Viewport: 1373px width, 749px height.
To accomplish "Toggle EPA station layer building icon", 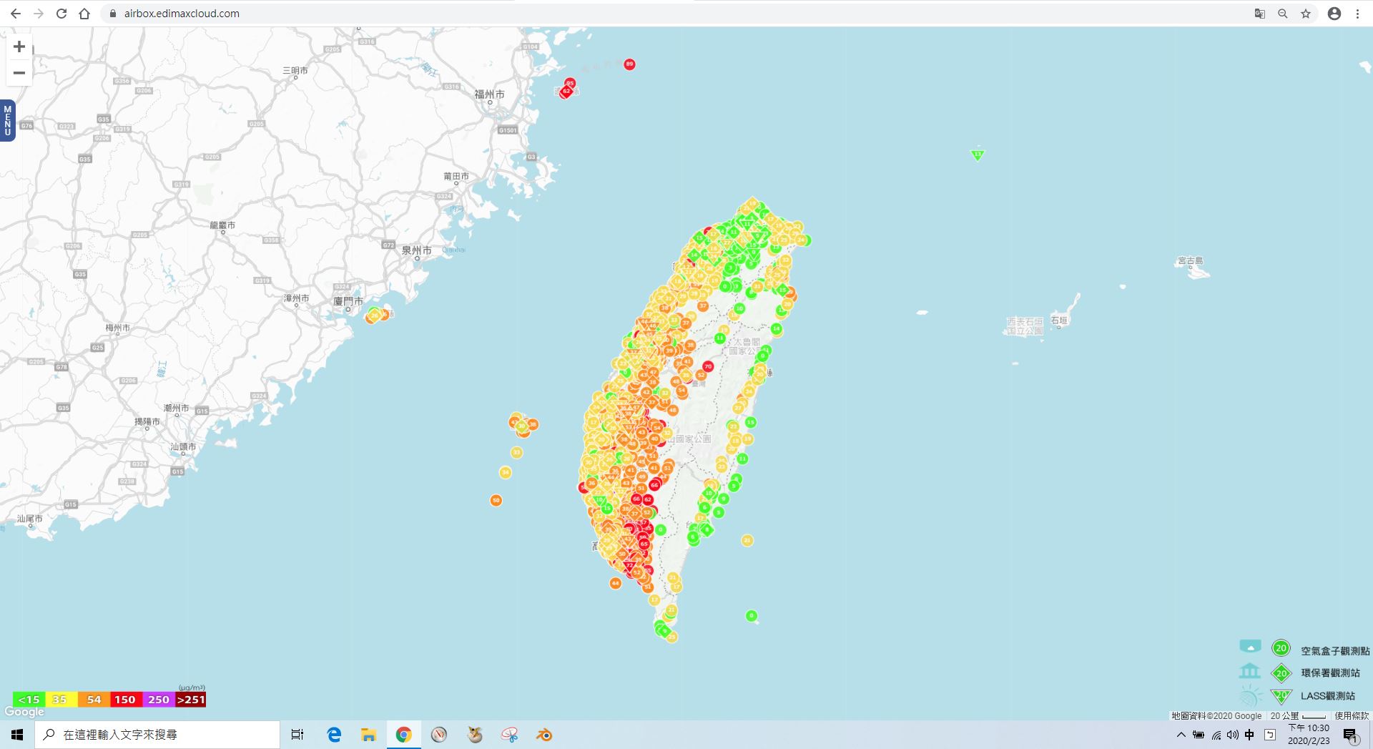I will click(1249, 672).
